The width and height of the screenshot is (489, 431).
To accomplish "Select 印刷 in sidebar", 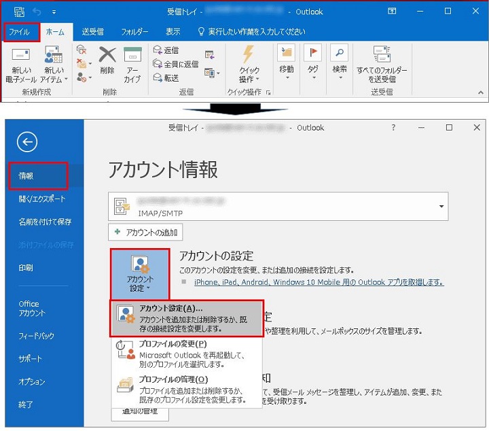I will coord(26,268).
